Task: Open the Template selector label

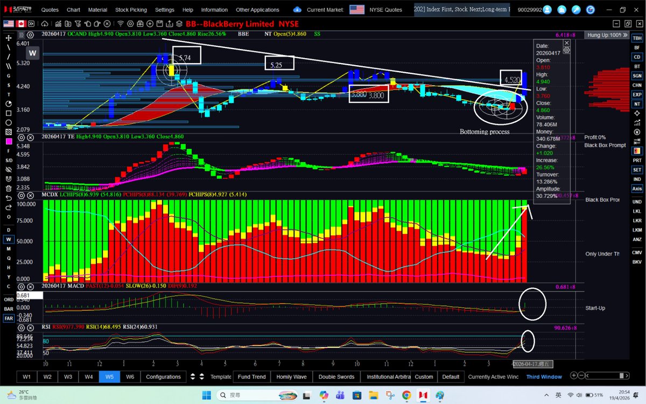Action: 221,377
